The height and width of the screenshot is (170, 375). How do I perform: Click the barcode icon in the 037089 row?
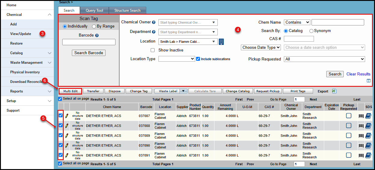pos(361,136)
